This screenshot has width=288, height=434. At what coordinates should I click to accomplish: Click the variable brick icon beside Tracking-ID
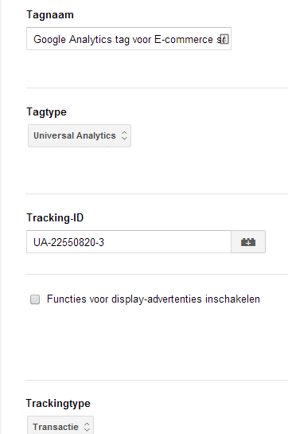[248, 242]
